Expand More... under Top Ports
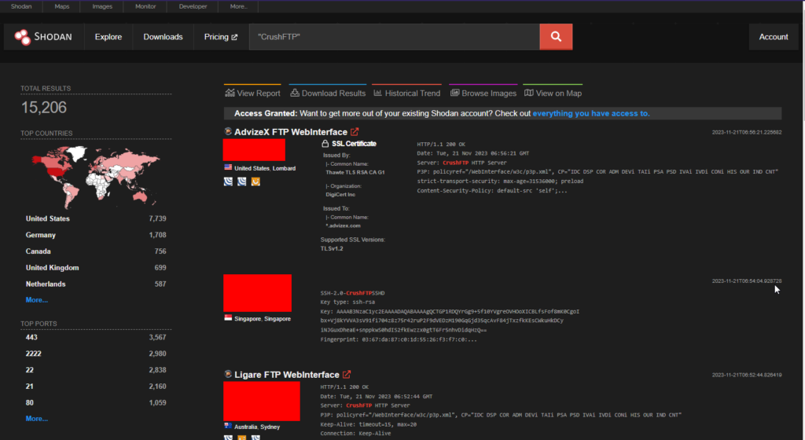 [36, 419]
